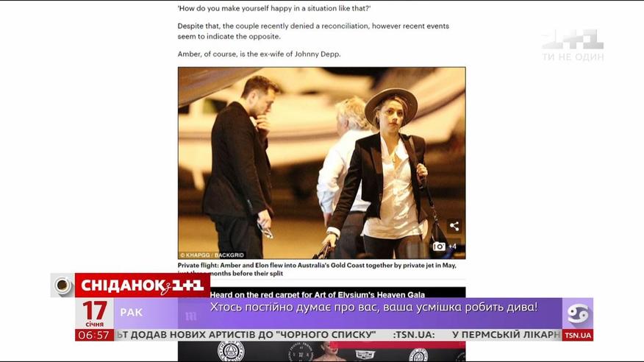Click the 'У ПЕРМСЬКІЙ ЛІКАРН' ticker headline
Screen dimensions: 644x362
click(x=506, y=336)
